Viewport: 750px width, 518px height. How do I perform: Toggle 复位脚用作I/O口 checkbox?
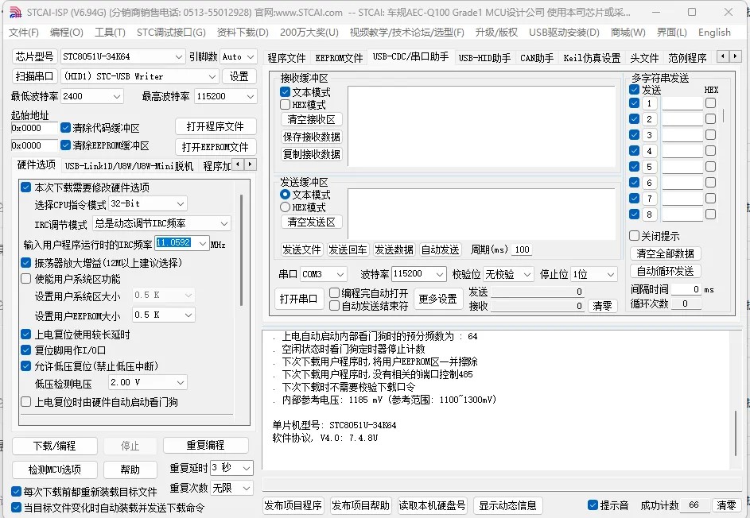[25, 350]
